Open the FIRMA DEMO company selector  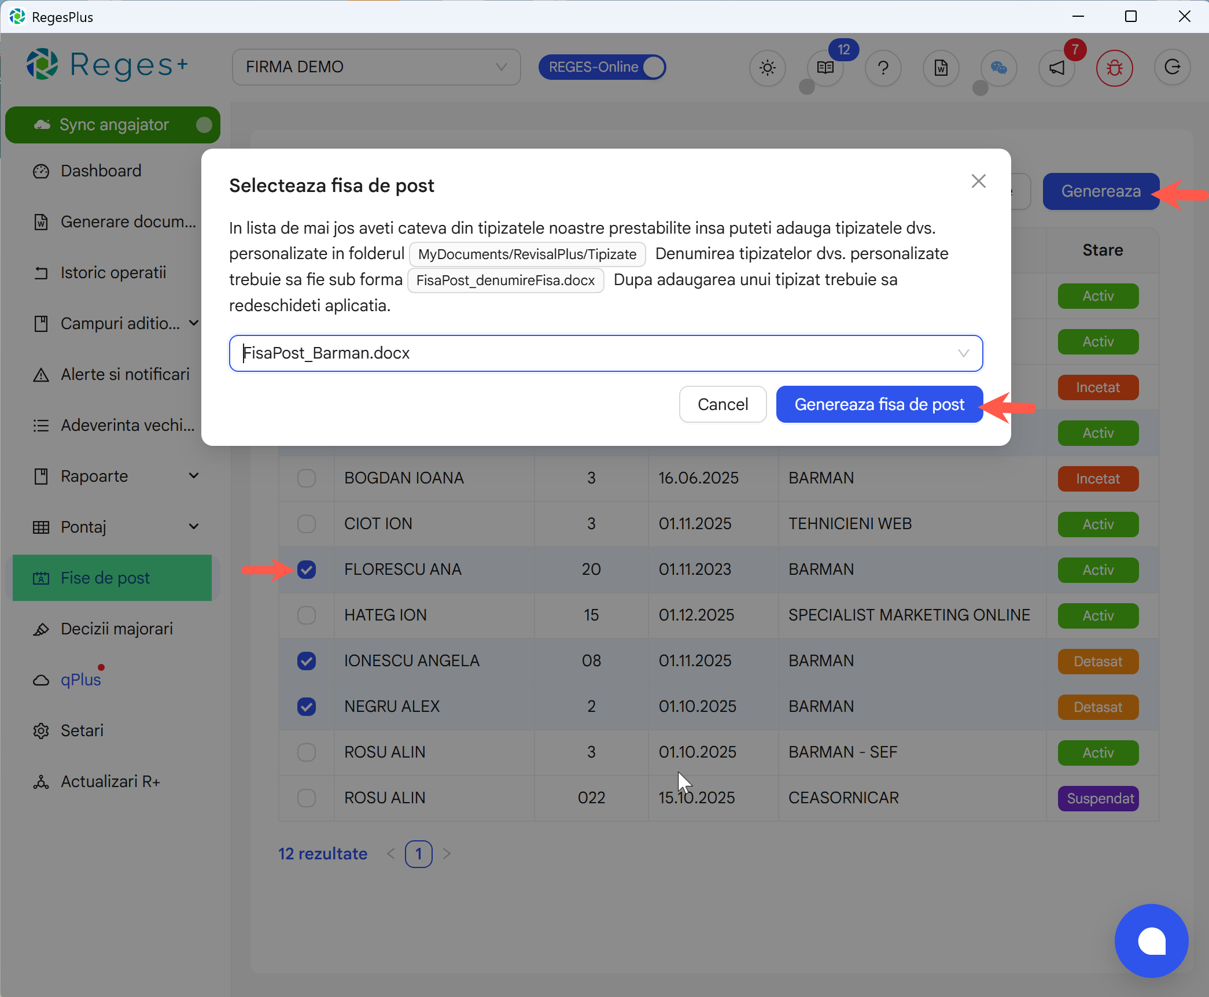tap(375, 67)
